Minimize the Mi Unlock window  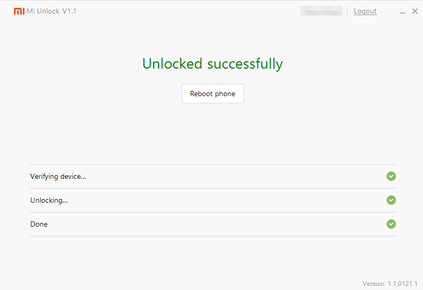click(402, 12)
